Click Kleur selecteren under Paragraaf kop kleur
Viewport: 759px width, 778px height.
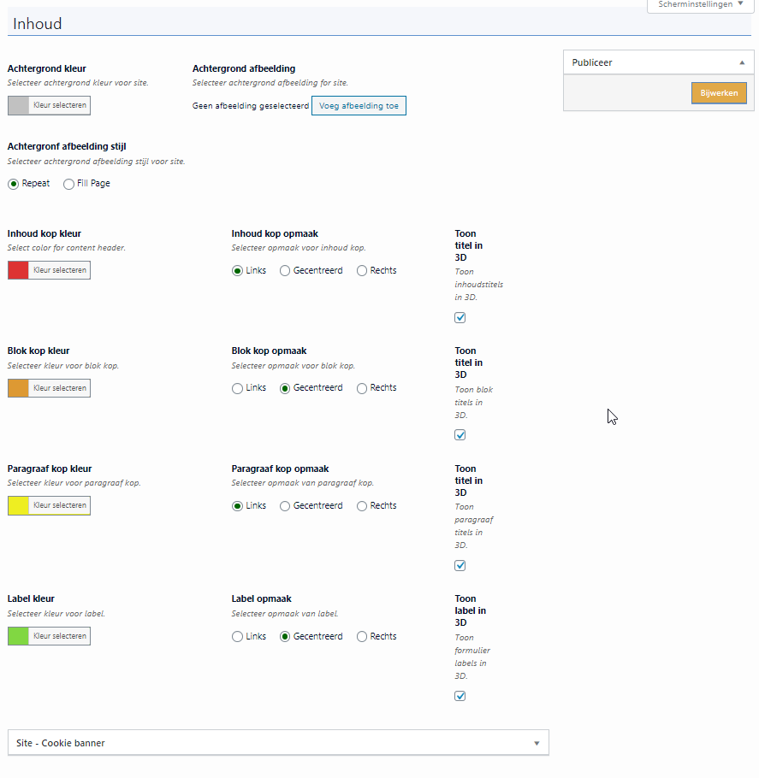tap(60, 505)
